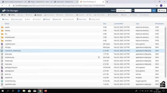Viewport: 167px width, 93px height.
Task: Open the HTML Editor
Action: 99,15
